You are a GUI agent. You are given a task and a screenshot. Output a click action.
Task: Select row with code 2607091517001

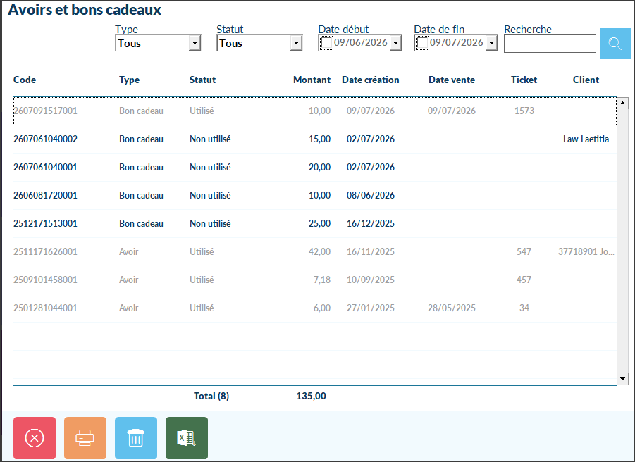tap(314, 111)
